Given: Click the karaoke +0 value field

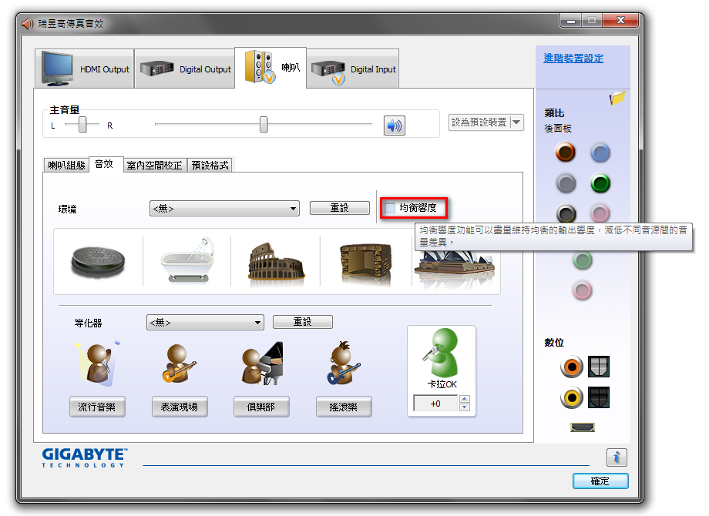Looking at the screenshot, I should click(436, 404).
